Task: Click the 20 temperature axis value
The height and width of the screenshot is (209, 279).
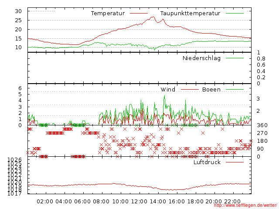Action: pyautogui.click(x=18, y=29)
